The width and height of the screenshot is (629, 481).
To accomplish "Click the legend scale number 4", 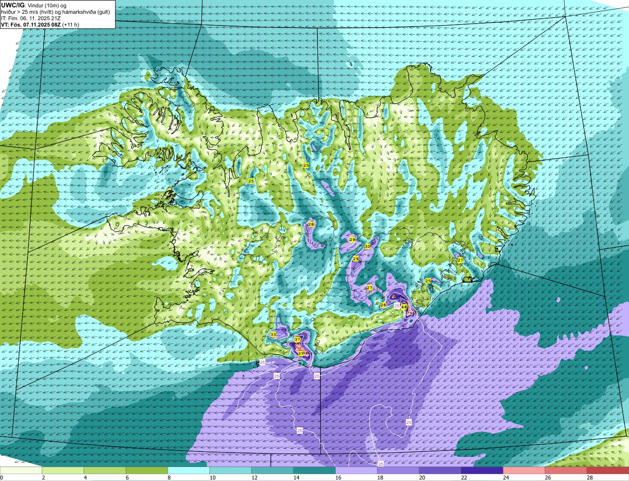I will (85, 478).
